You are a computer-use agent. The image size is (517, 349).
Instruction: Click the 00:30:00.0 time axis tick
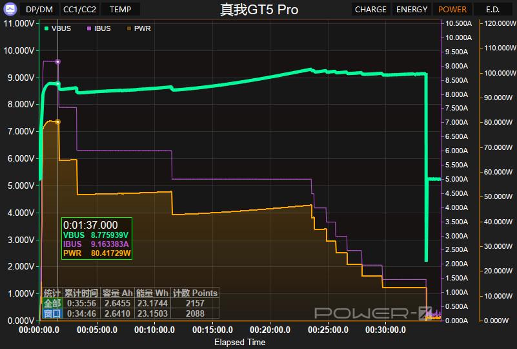[385, 330]
